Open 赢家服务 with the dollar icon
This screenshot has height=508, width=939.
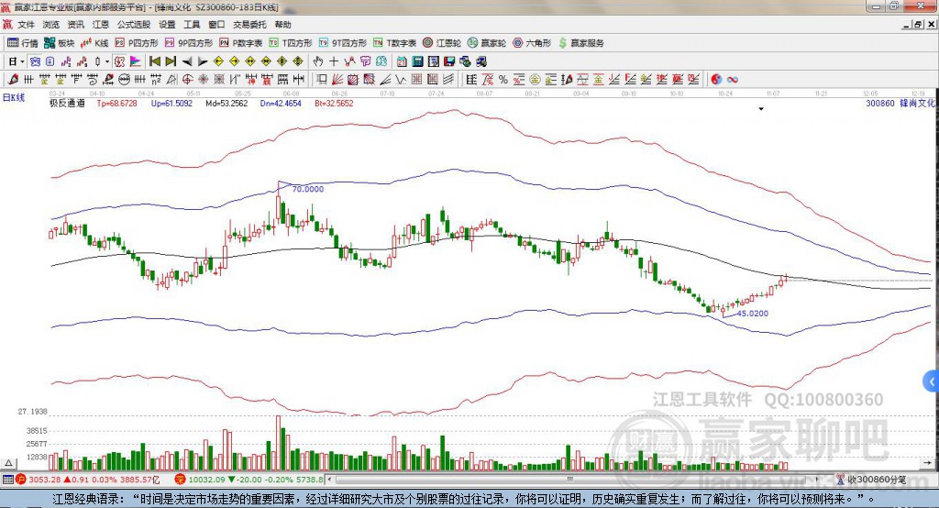[580, 43]
